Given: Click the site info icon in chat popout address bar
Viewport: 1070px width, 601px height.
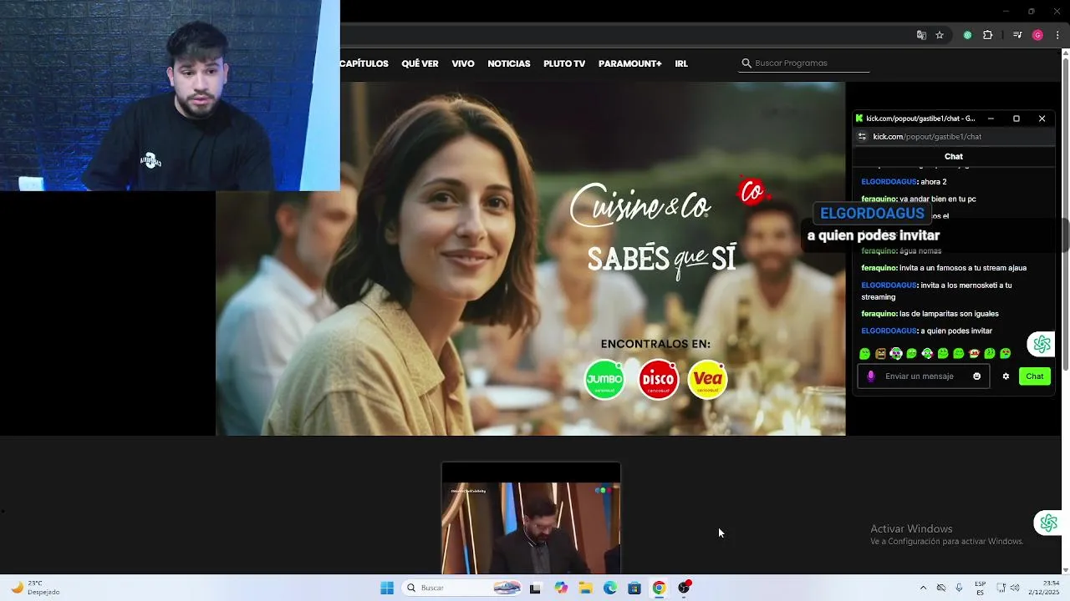Looking at the screenshot, I should pyautogui.click(x=863, y=137).
